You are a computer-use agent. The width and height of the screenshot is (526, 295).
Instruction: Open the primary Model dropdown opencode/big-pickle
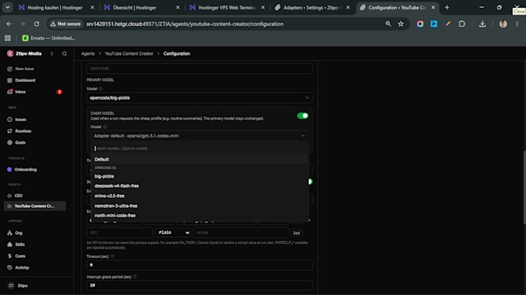200,98
